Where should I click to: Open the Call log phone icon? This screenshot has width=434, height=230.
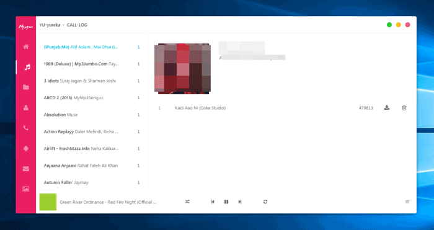[26, 128]
